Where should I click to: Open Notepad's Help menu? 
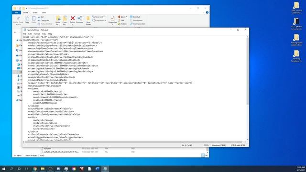pyautogui.click(x=50, y=34)
